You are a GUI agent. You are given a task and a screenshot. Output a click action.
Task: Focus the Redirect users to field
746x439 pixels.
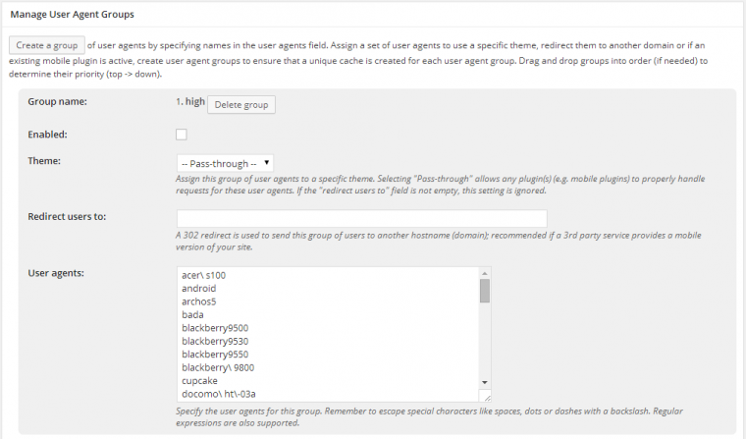point(361,218)
